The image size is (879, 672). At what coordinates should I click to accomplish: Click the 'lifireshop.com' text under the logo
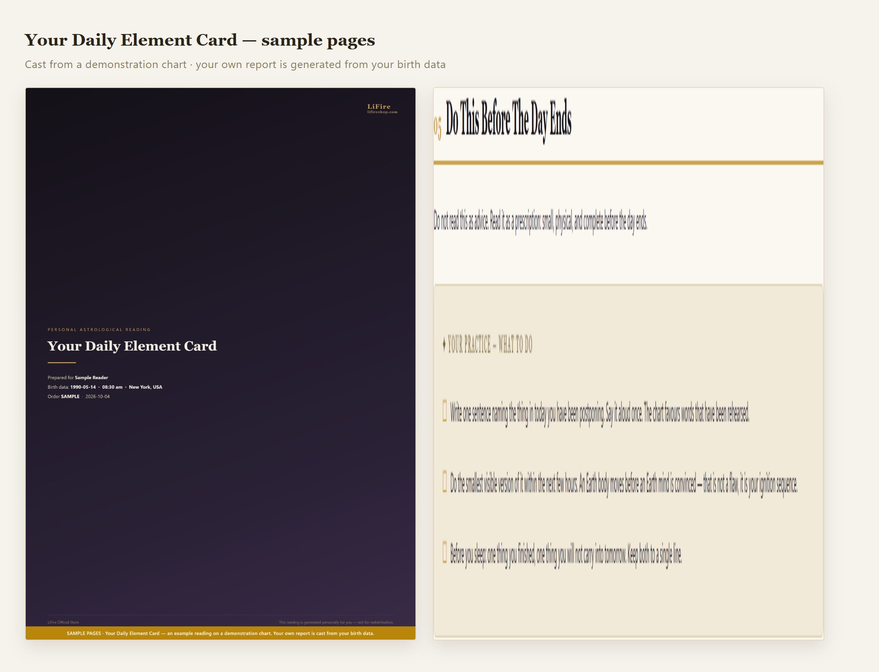(x=382, y=112)
